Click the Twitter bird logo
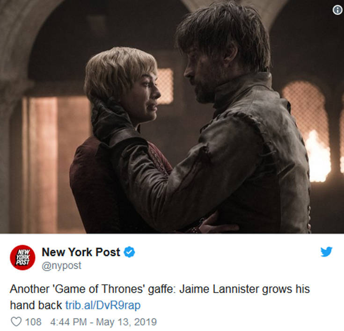This screenshot has height=331, width=344. point(326,252)
